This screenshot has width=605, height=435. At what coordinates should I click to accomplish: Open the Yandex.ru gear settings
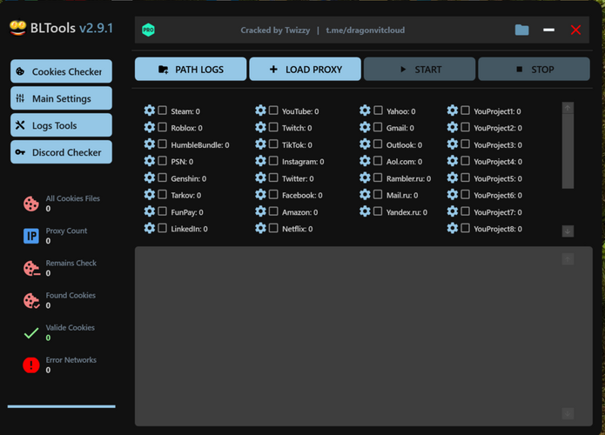coord(365,211)
